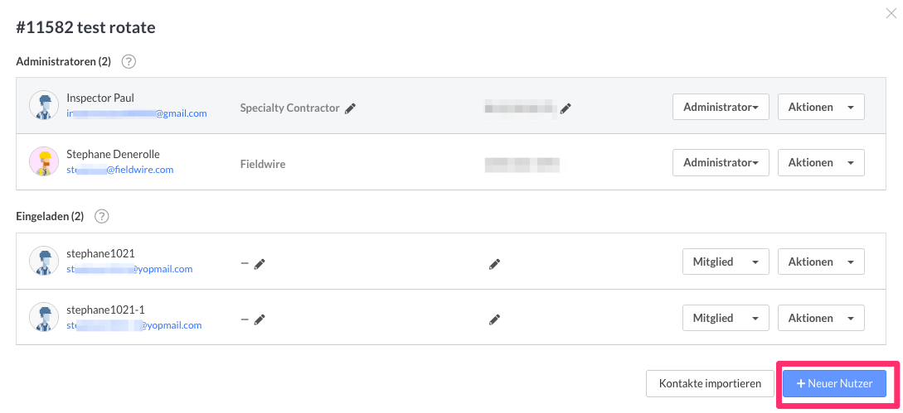Click Stephane Denerolle's fieldwire.com email link
Screen dimensions: 903x413
[x=119, y=170]
